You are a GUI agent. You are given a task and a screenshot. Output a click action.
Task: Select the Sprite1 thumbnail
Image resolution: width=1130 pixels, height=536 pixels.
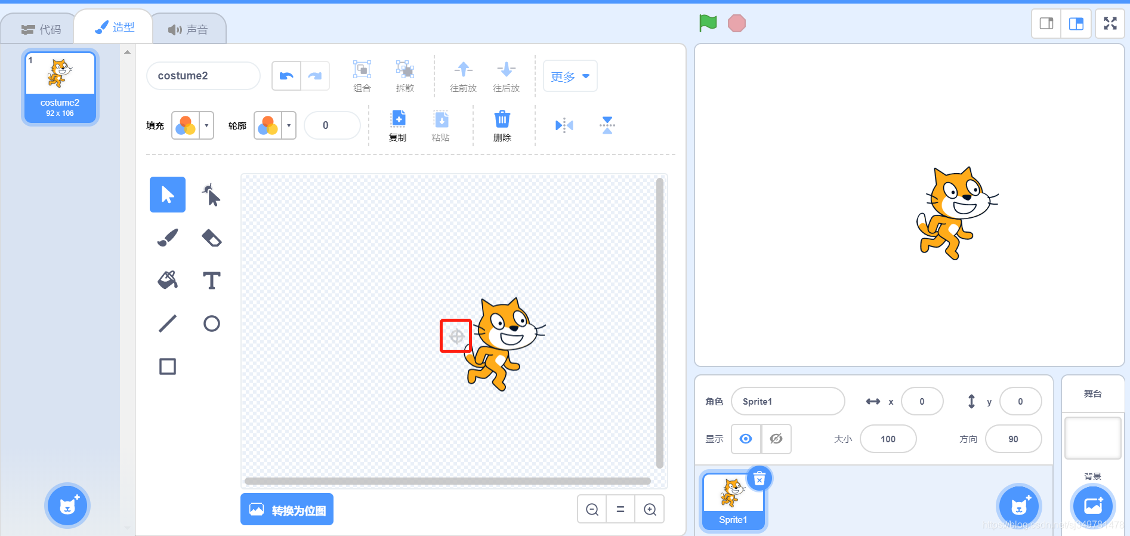click(733, 500)
